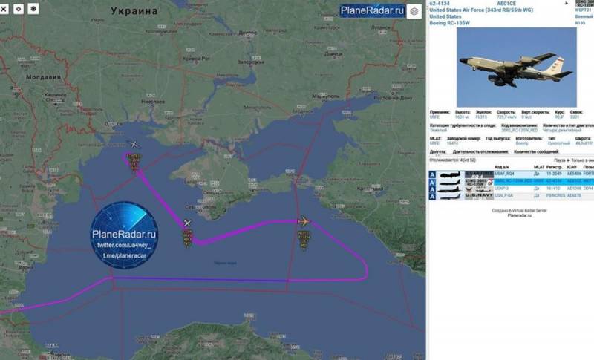Image resolution: width=594 pixels, height=360 pixels.
Task: Click the Отслеживается: 4 (из 52) counter
Action: 452,160
